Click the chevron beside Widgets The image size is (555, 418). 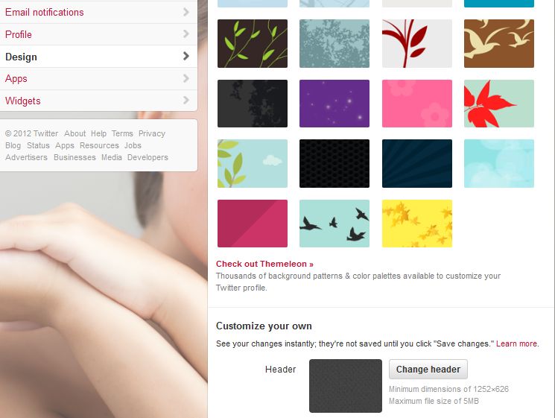pos(186,100)
